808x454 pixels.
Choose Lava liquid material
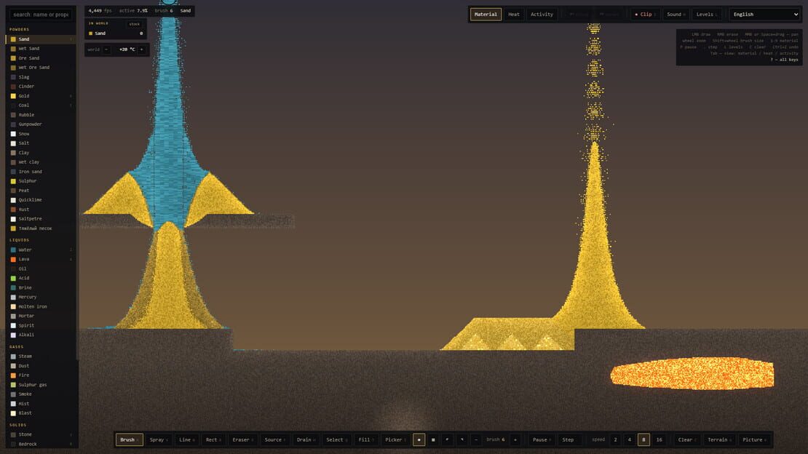(41, 259)
